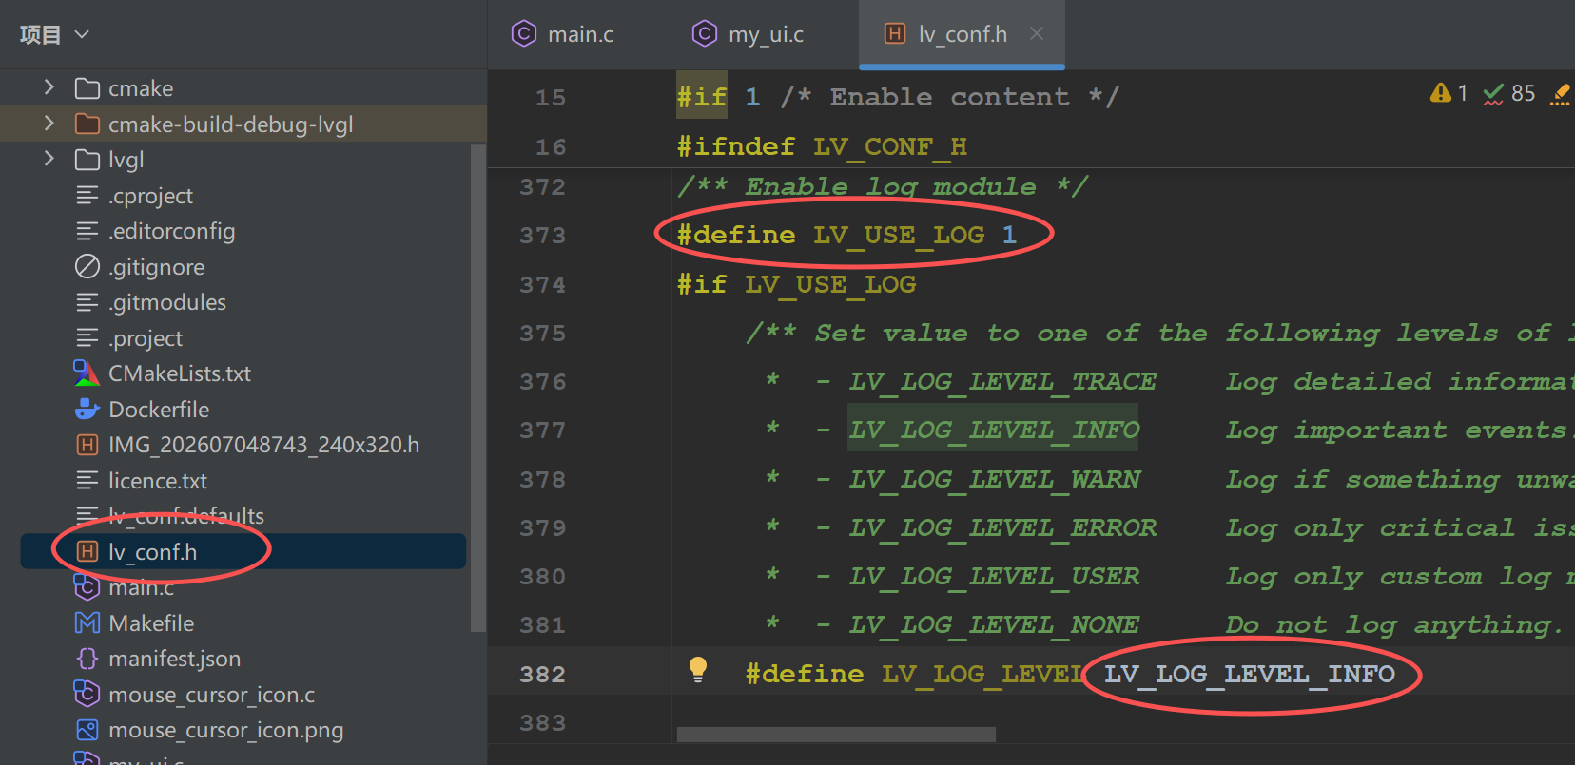Expand the cmake-build-debug-lvgl folder
1575x765 pixels.
click(x=49, y=124)
